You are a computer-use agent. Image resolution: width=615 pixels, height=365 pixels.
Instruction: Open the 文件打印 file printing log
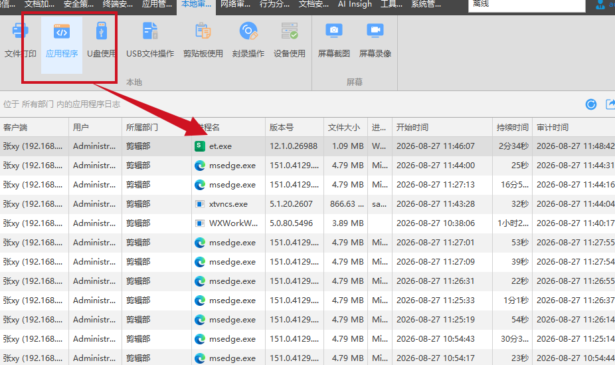(21, 40)
